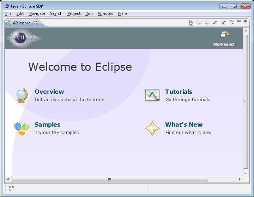Reduce the font size with small A

coord(215,23)
